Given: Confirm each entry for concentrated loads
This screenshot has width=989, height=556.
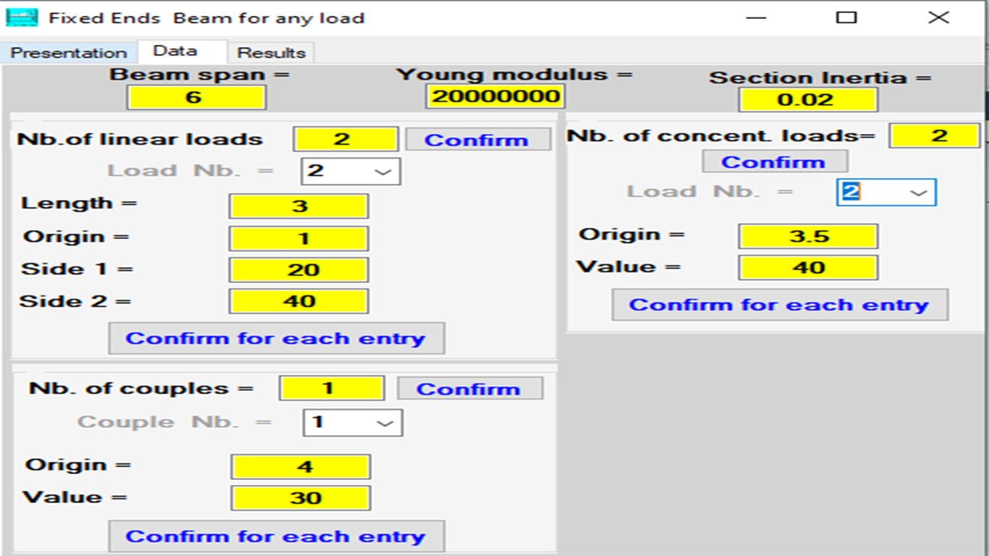Looking at the screenshot, I should [x=780, y=305].
